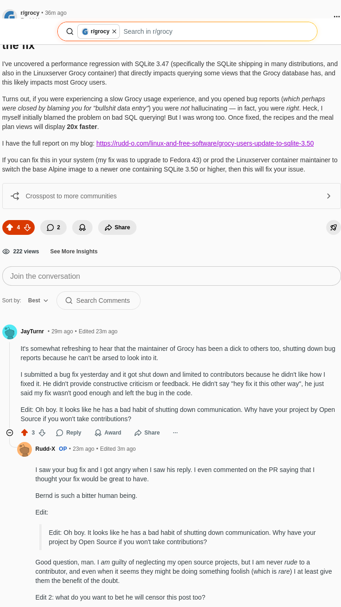Open the Sort by Best dropdown
Viewport: 341px width, 607px height.
coord(37,300)
